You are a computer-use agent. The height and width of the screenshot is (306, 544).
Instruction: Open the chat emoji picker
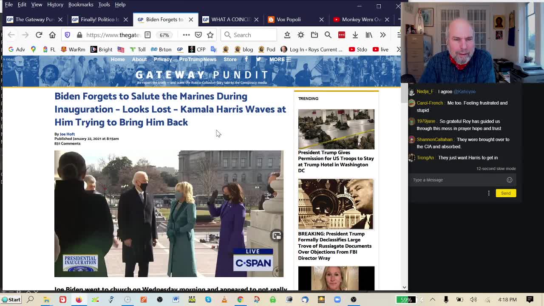point(510,180)
